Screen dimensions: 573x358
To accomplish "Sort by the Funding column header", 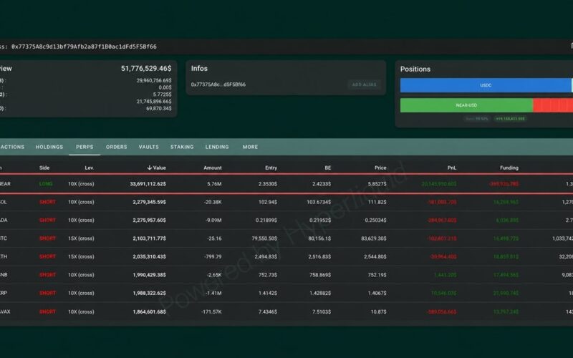I will pos(509,168).
